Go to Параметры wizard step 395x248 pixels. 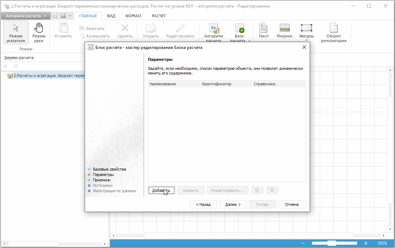(x=103, y=175)
